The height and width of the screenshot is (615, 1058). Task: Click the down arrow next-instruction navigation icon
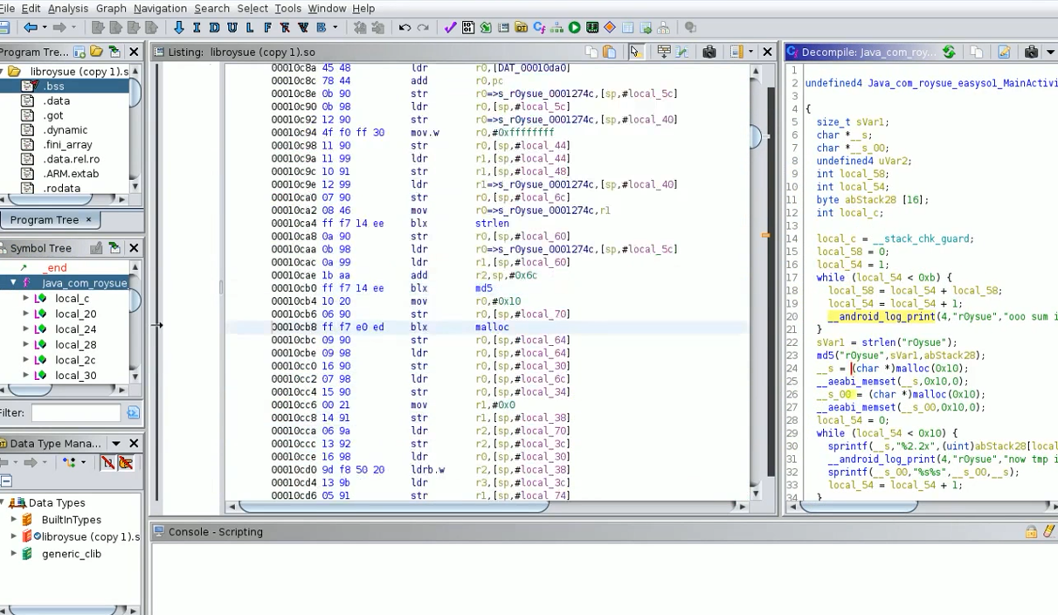179,28
